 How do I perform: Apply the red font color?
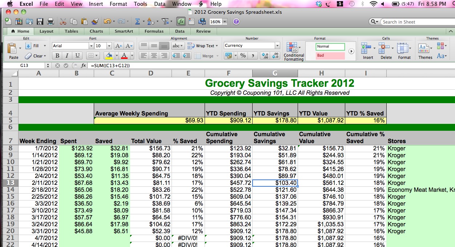tap(124, 56)
